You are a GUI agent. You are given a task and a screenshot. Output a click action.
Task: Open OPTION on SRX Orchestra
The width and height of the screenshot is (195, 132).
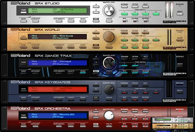coord(135,112)
